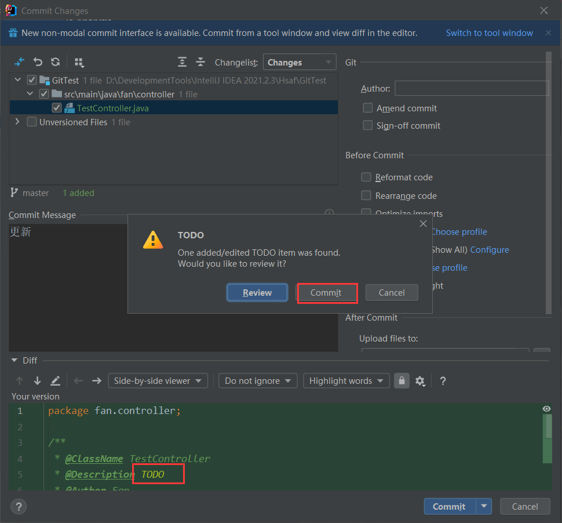Enable the Reformat code checkbox

(x=366, y=177)
